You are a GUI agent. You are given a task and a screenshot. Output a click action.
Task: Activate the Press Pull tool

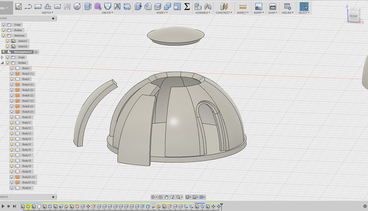coord(138,7)
